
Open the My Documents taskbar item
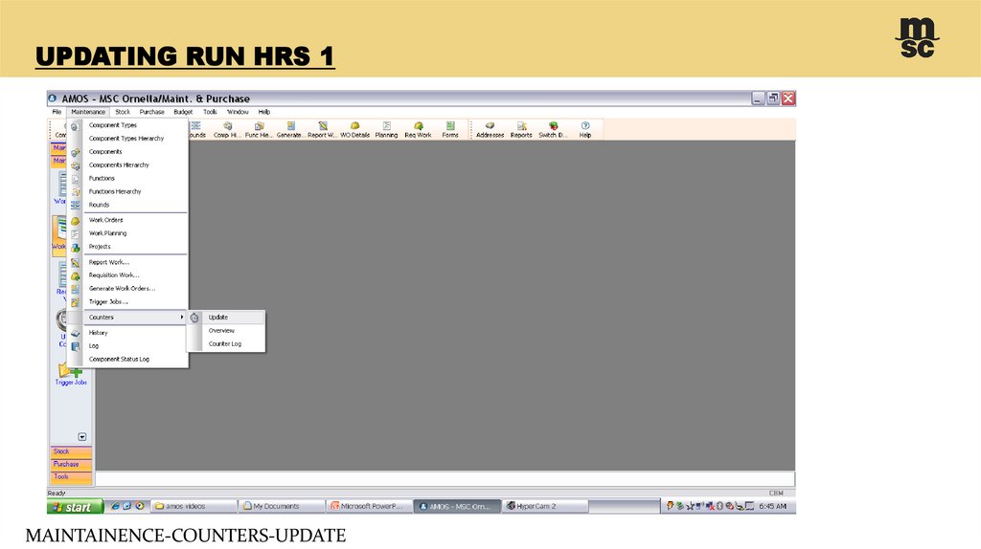coord(283,507)
